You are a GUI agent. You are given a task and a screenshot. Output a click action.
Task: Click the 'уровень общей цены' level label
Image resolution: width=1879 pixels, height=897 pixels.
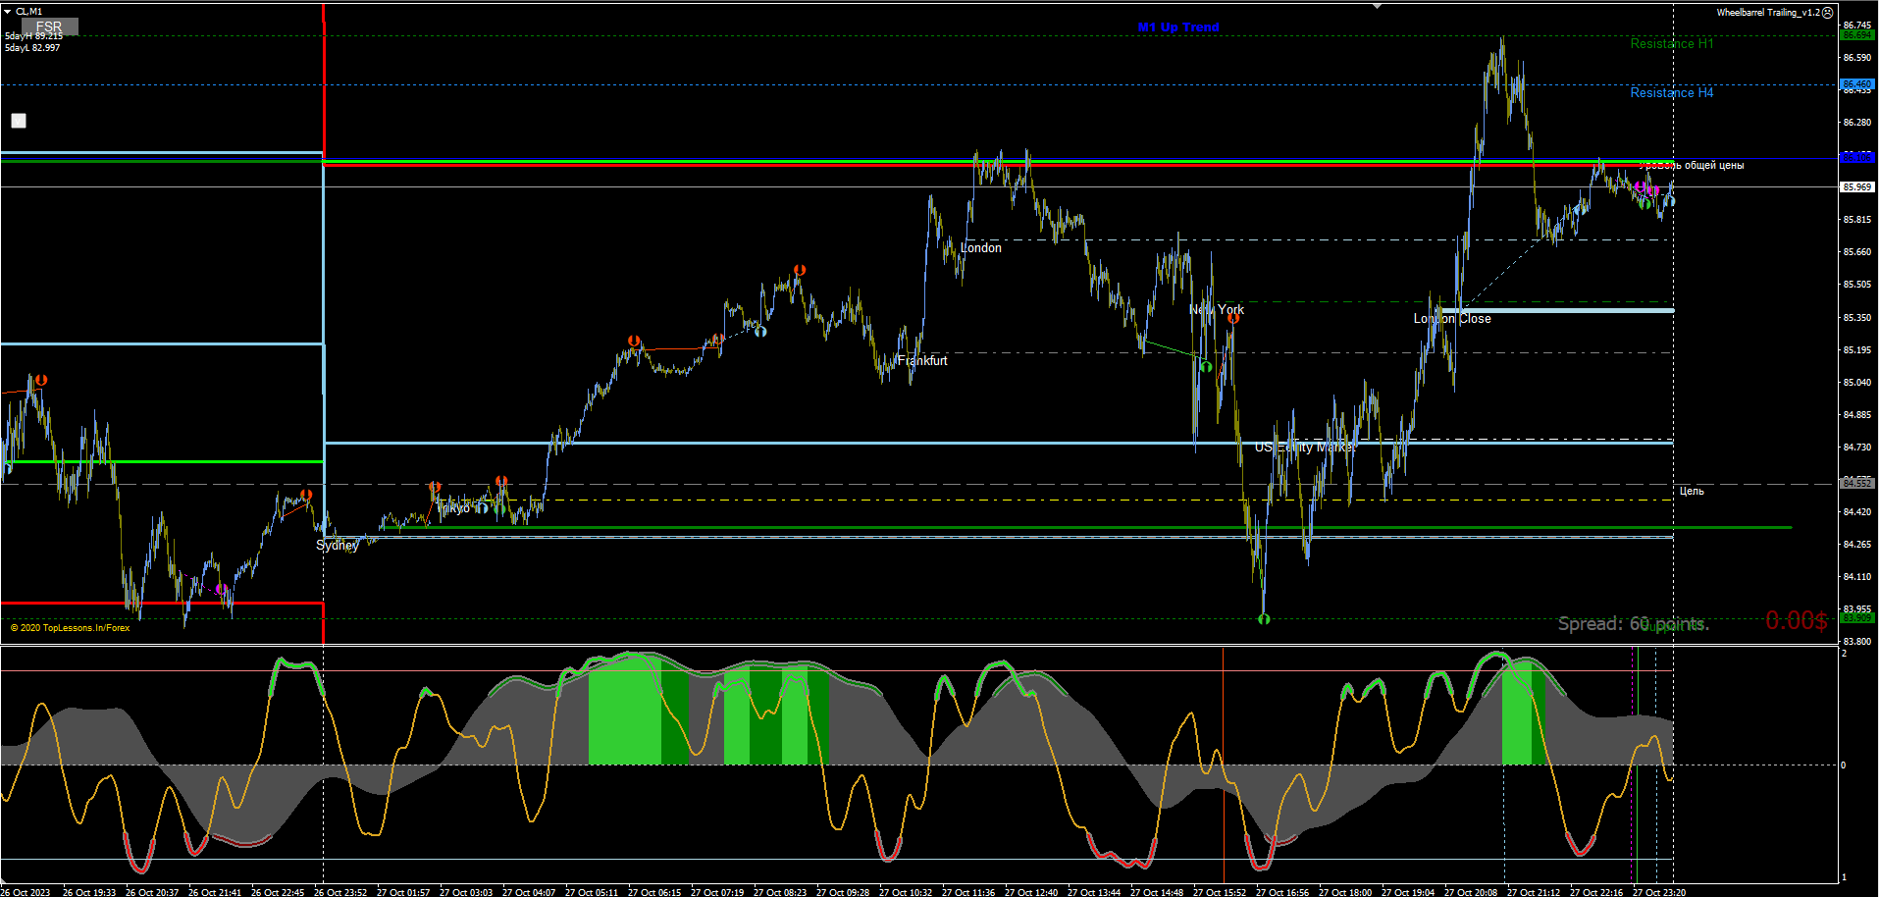[x=1694, y=165]
